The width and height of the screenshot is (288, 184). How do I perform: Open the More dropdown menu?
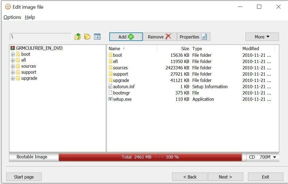(262, 37)
